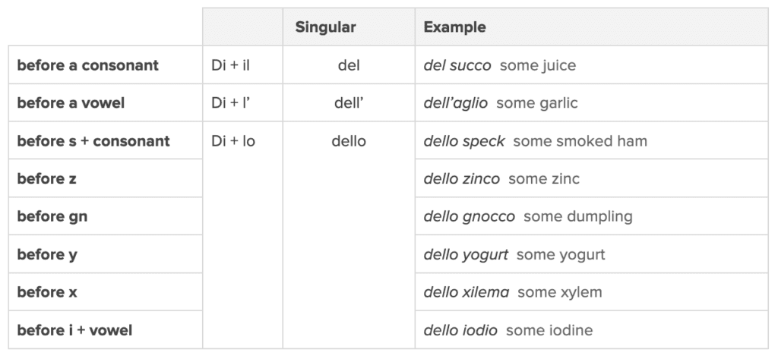Image resolution: width=778 pixels, height=359 pixels.
Task: Click the Example column header
Action: point(454,27)
